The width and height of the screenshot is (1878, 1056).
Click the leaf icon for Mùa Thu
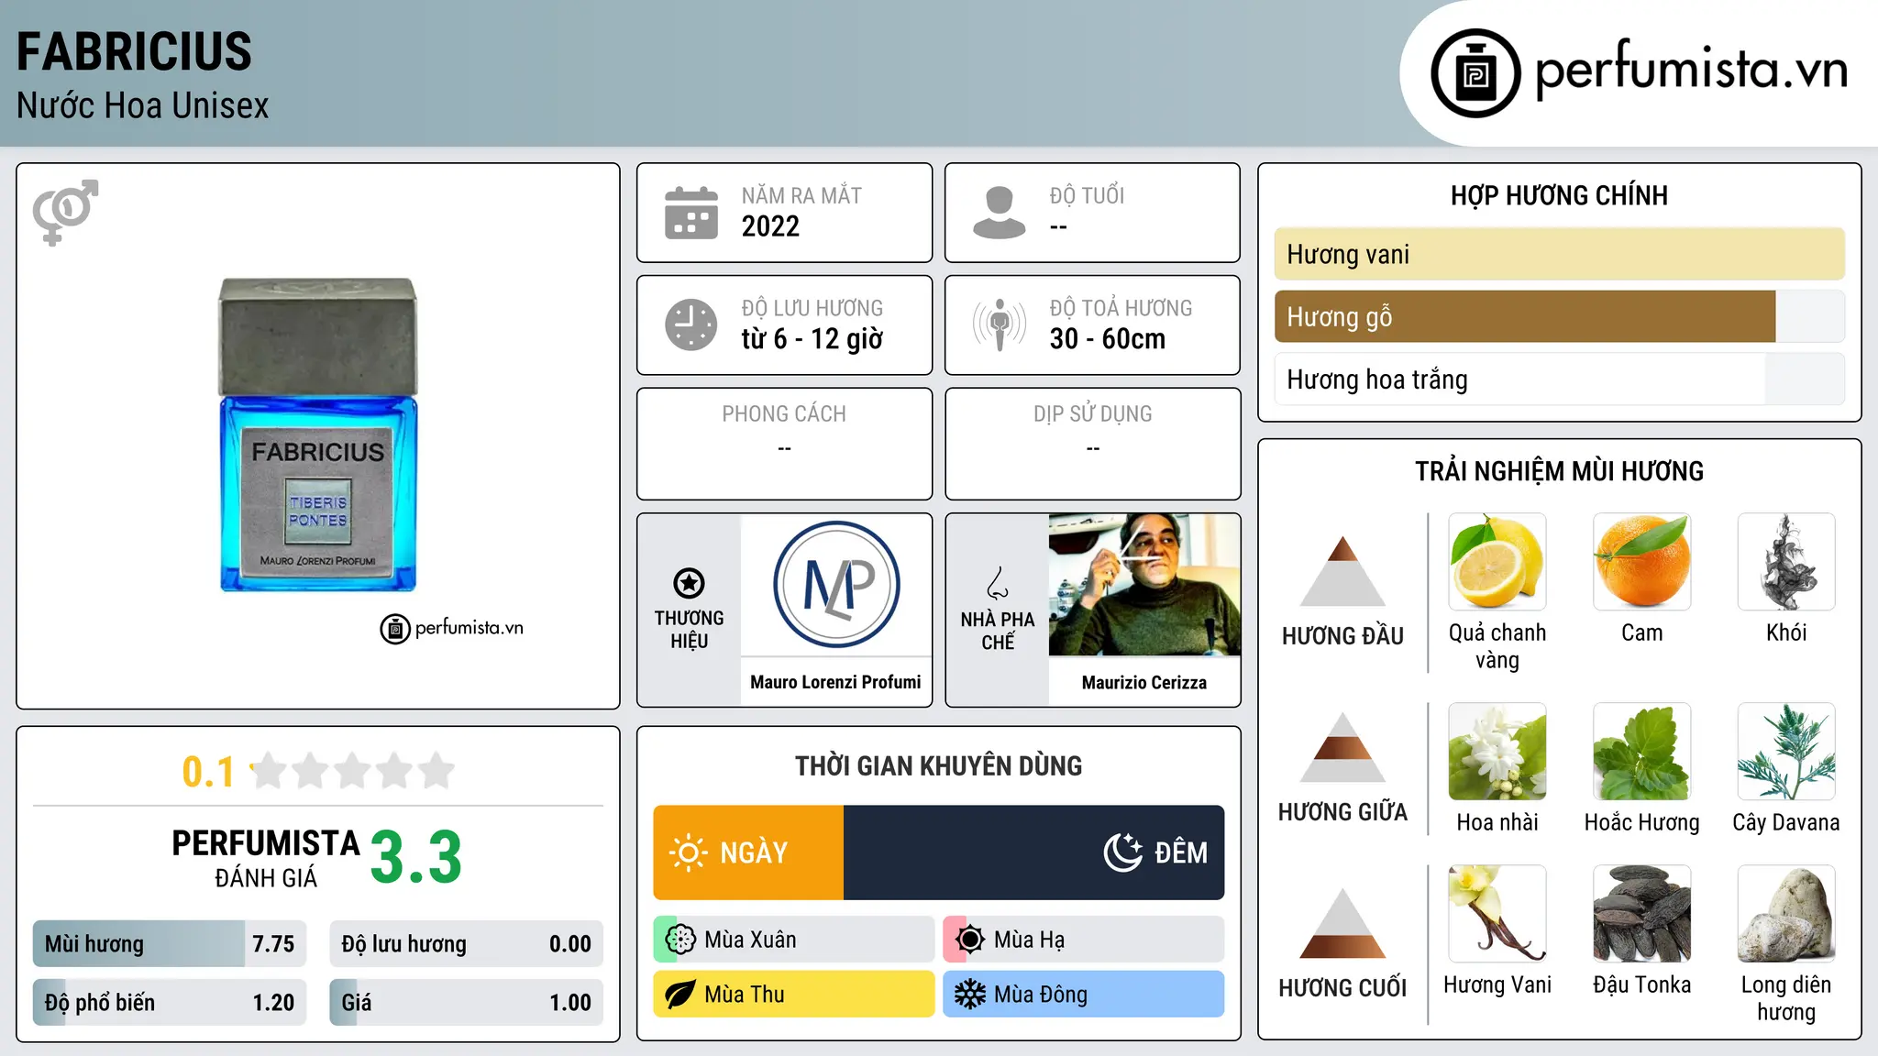(x=680, y=995)
